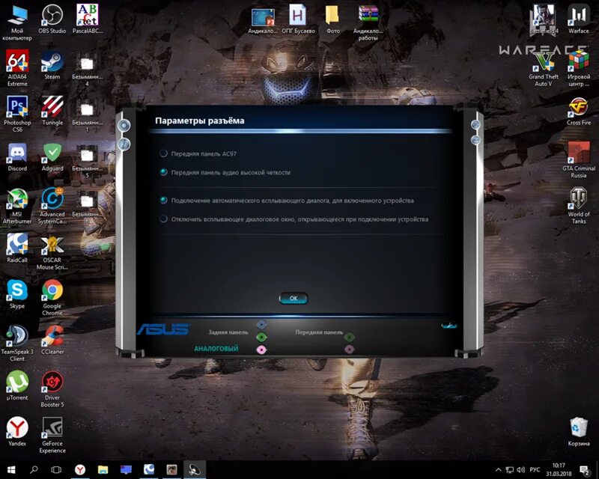Launch the Warface desktop shortcut

click(x=578, y=19)
